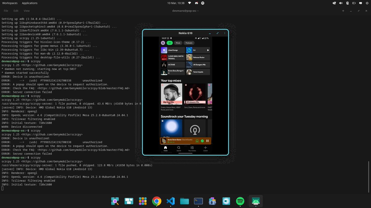Open the terminal File menu
The width and height of the screenshot is (371, 208).
[x=6, y=11]
